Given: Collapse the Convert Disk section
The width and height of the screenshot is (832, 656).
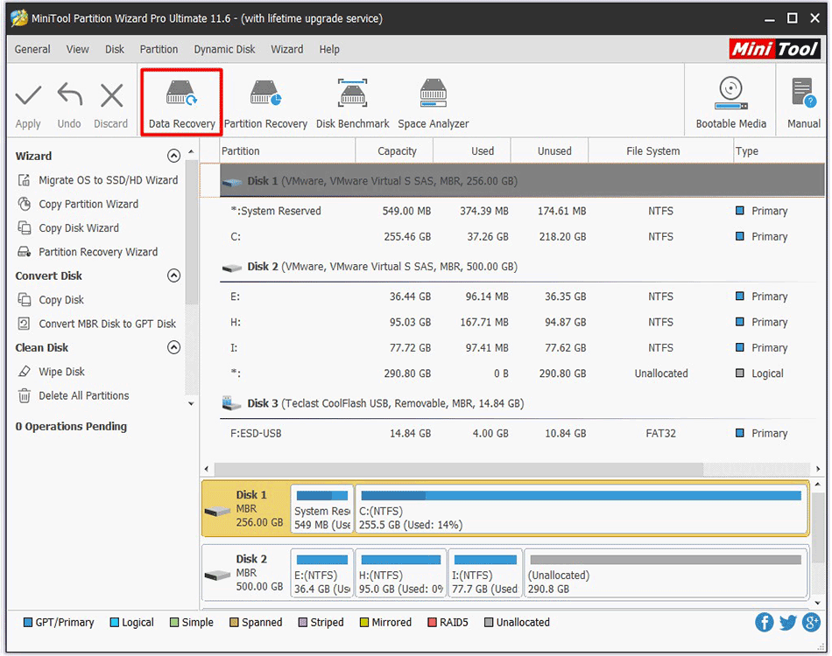Looking at the screenshot, I should [x=173, y=276].
